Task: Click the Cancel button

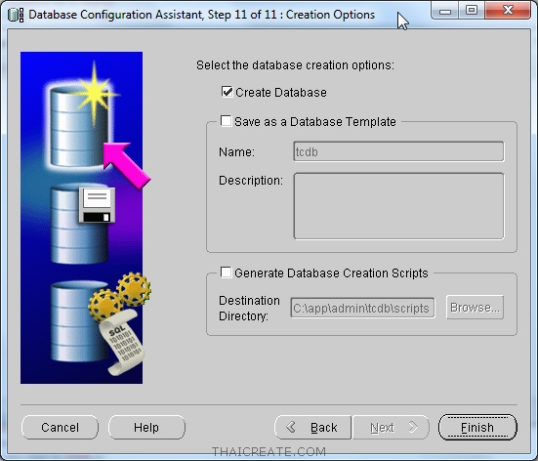Action: click(60, 428)
